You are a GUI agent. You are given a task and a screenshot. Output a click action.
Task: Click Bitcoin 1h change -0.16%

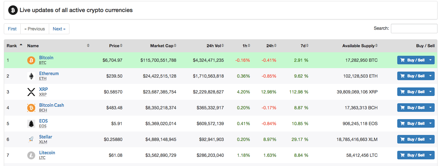point(243,60)
